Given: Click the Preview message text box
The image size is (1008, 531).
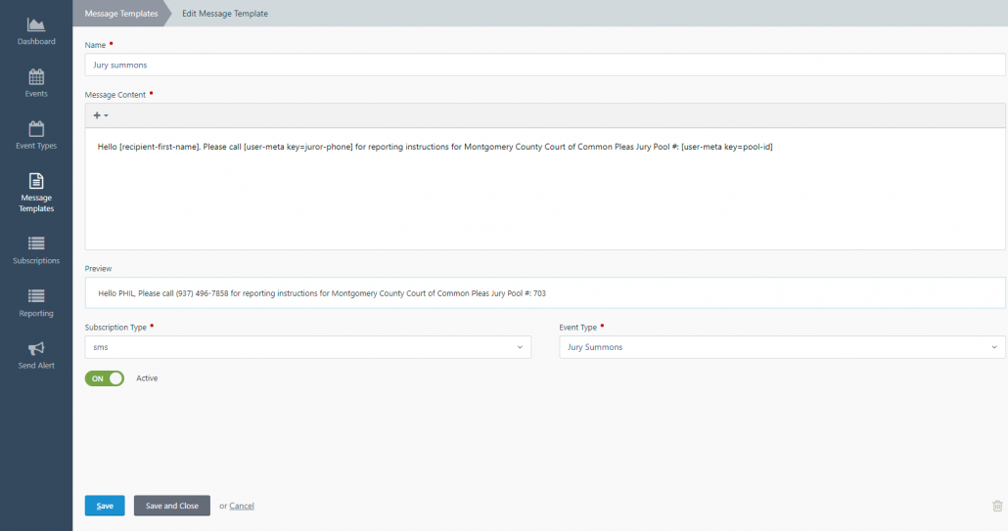Looking at the screenshot, I should (545, 292).
